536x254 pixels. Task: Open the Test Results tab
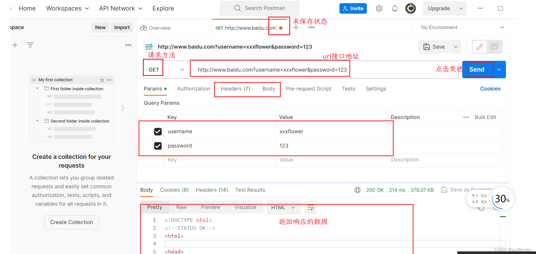coord(250,190)
